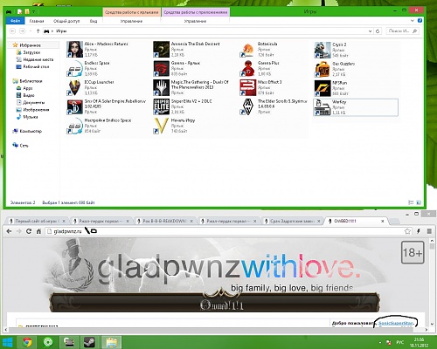
Task: Open the Документы library
Action: point(31,102)
